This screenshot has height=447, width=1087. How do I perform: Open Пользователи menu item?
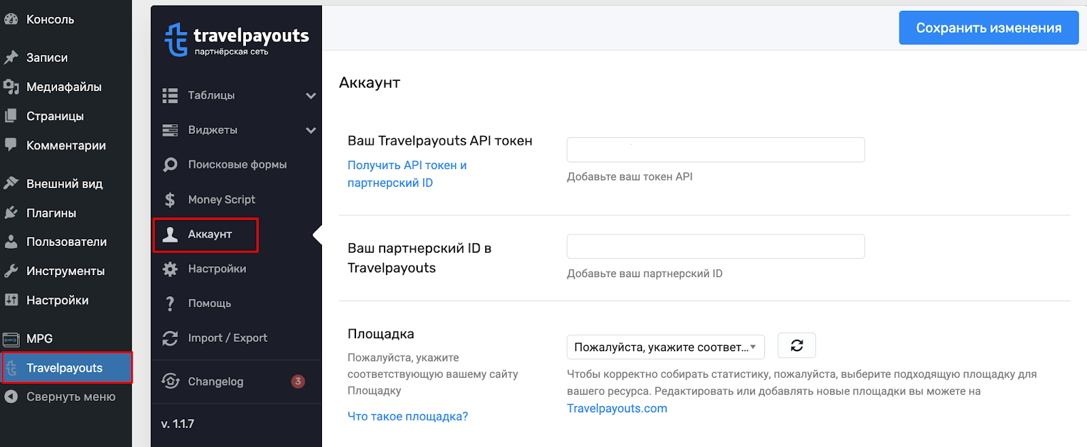coord(66,242)
